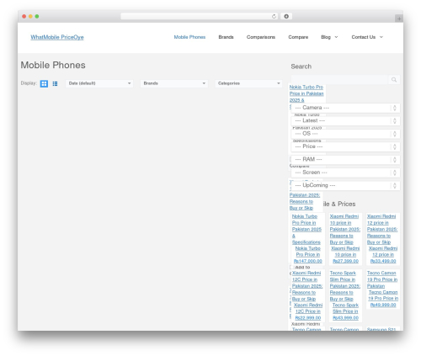This screenshot has width=421, height=356.
Task: Open the Date (default) sort dropdown
Action: tap(99, 83)
